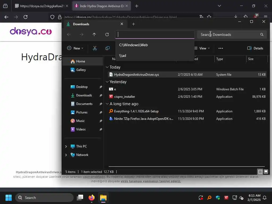Expand the Network tree node
Viewport: 272px width, 204px height.
tap(66, 155)
